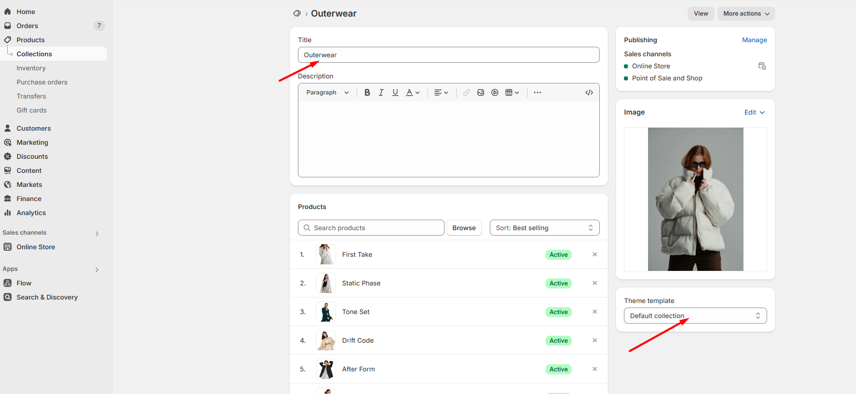Expand the Sales channels section
Viewport: 856px width, 394px height.
[97, 233]
